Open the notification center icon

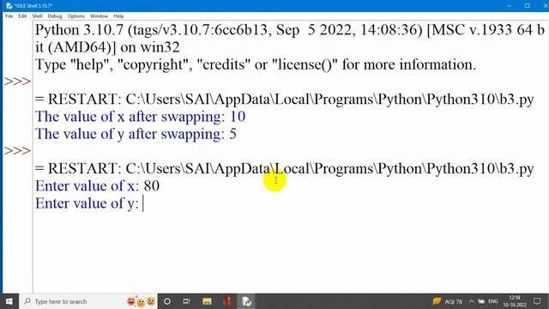(537, 301)
